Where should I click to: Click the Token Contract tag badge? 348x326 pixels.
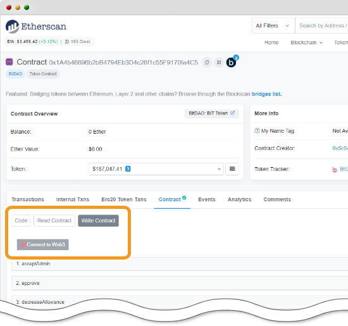tap(43, 73)
